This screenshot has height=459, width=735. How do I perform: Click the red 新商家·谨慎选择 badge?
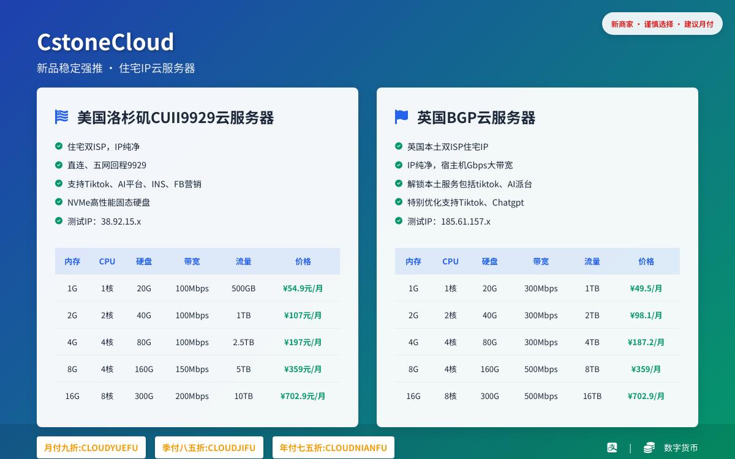click(x=662, y=24)
